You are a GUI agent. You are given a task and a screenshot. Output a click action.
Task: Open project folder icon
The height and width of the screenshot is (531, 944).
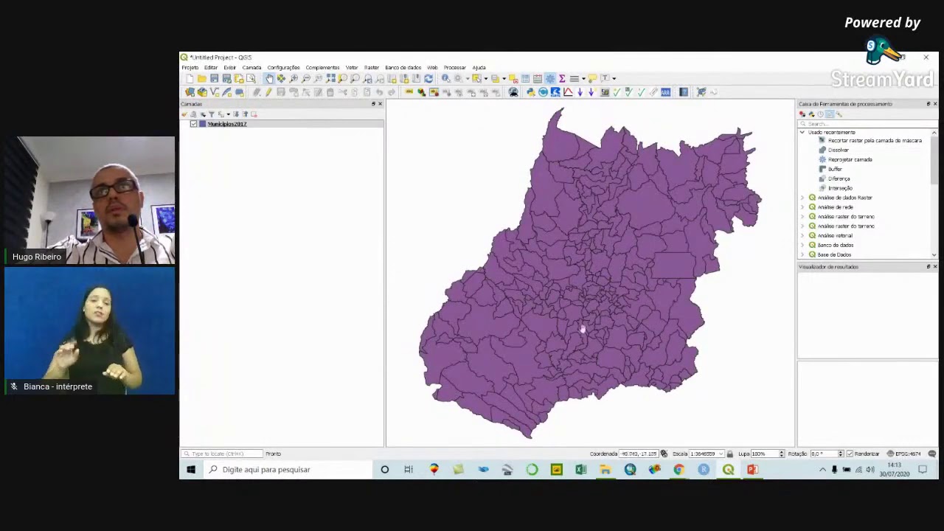point(201,78)
